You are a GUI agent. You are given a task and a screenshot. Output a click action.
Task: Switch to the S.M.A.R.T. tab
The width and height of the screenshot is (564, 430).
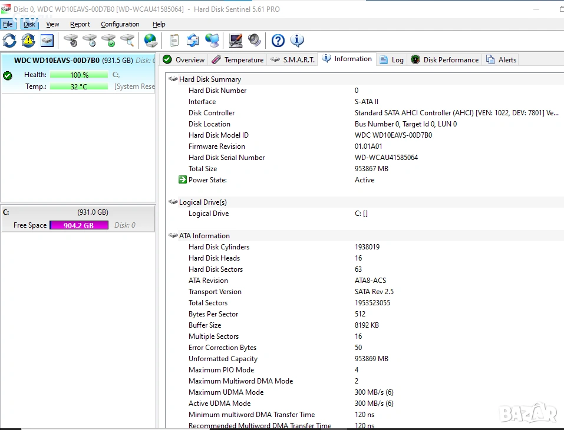coord(293,60)
